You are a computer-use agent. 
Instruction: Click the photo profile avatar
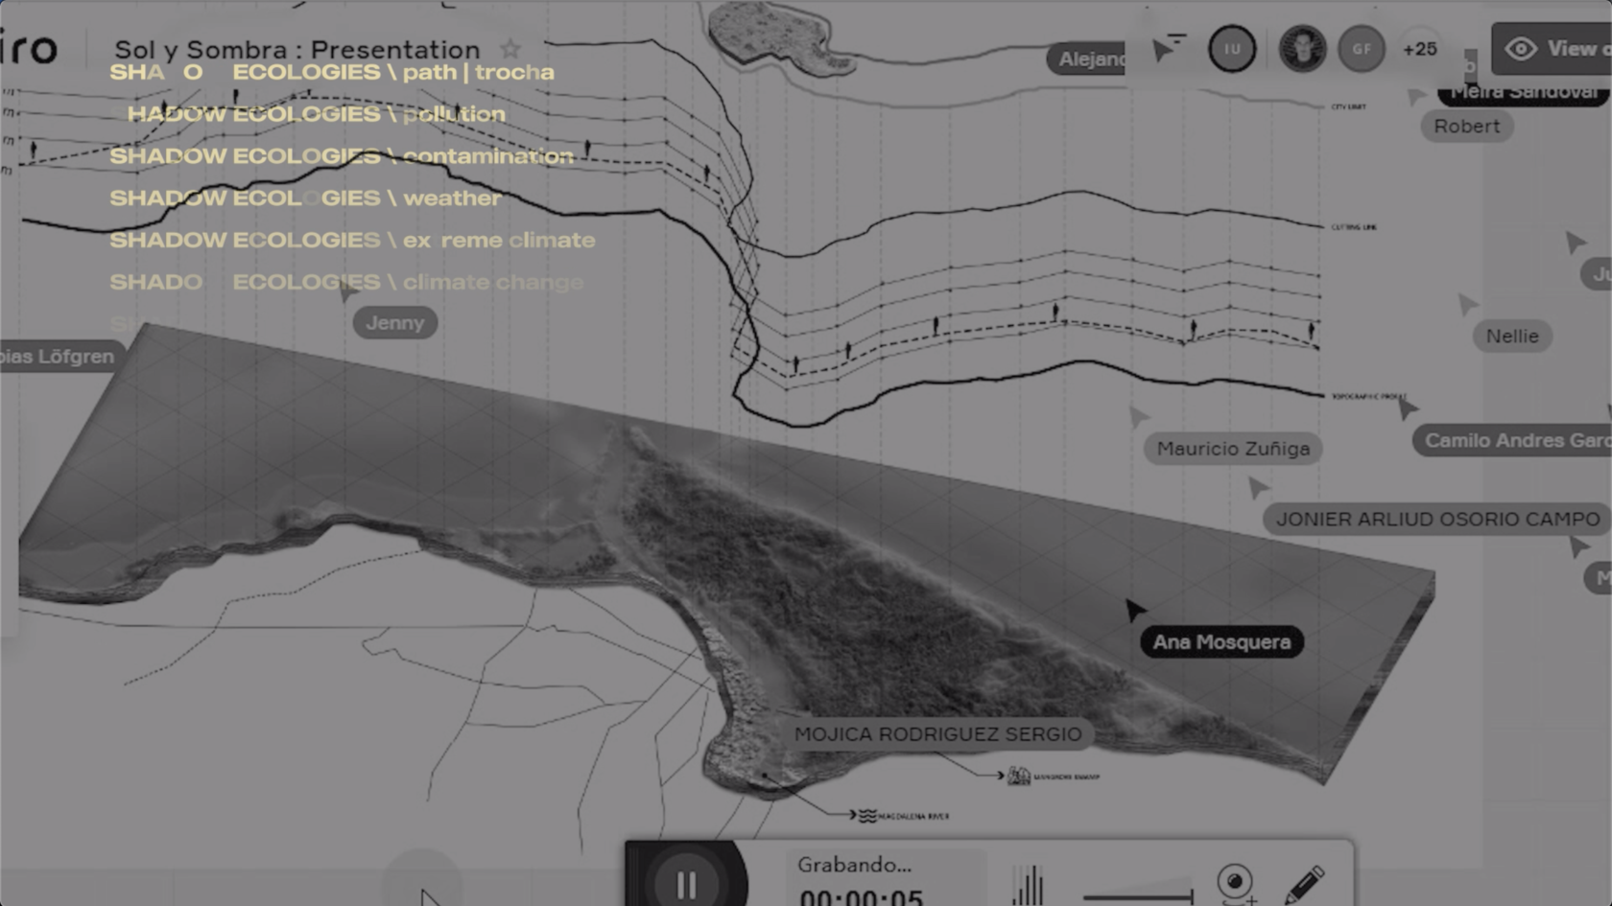1302,49
